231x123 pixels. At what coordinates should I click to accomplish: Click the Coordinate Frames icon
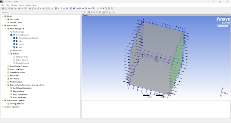[x=8, y=66]
